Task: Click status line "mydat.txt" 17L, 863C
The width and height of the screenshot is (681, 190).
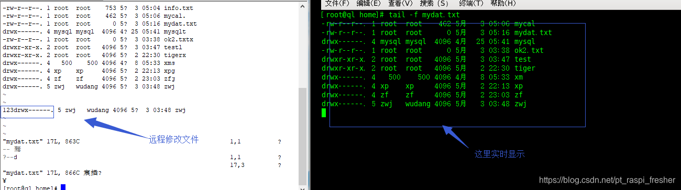Action: (x=41, y=141)
